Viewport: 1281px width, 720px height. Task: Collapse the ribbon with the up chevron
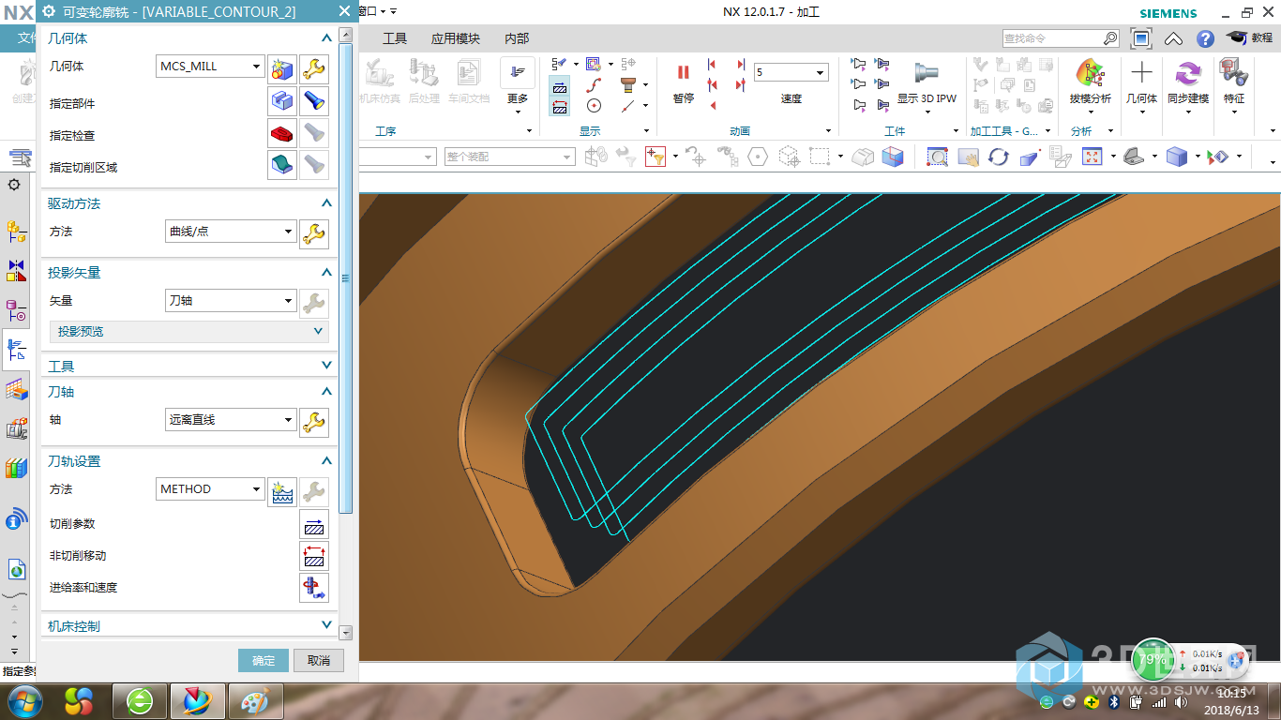click(x=1173, y=38)
